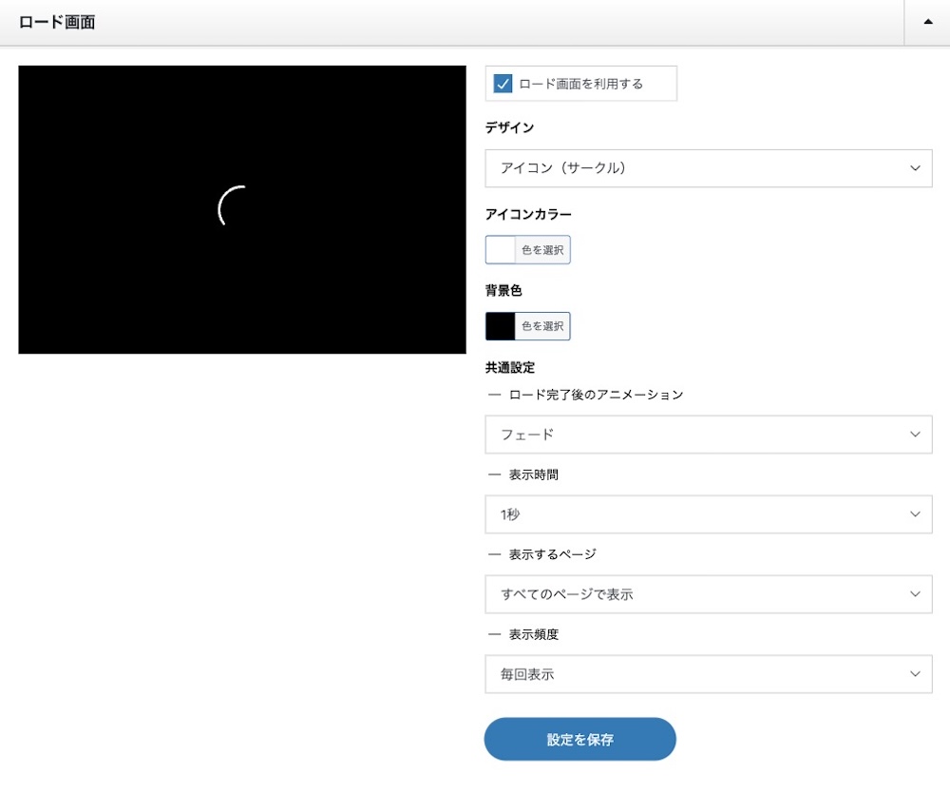Click the 表示するページ label text
The image size is (950, 793).
[553, 554]
